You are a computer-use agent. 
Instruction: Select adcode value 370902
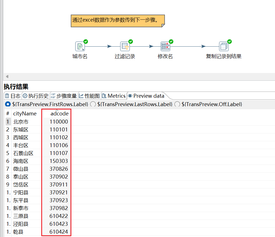(59, 177)
